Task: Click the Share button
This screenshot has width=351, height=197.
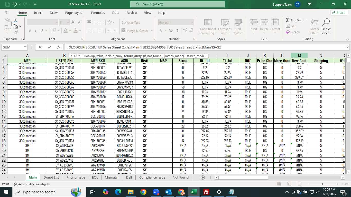Action: point(339,13)
